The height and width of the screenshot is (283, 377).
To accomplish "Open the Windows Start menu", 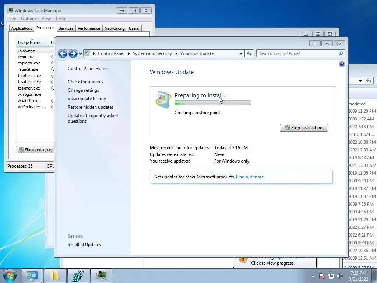I will tap(9, 276).
